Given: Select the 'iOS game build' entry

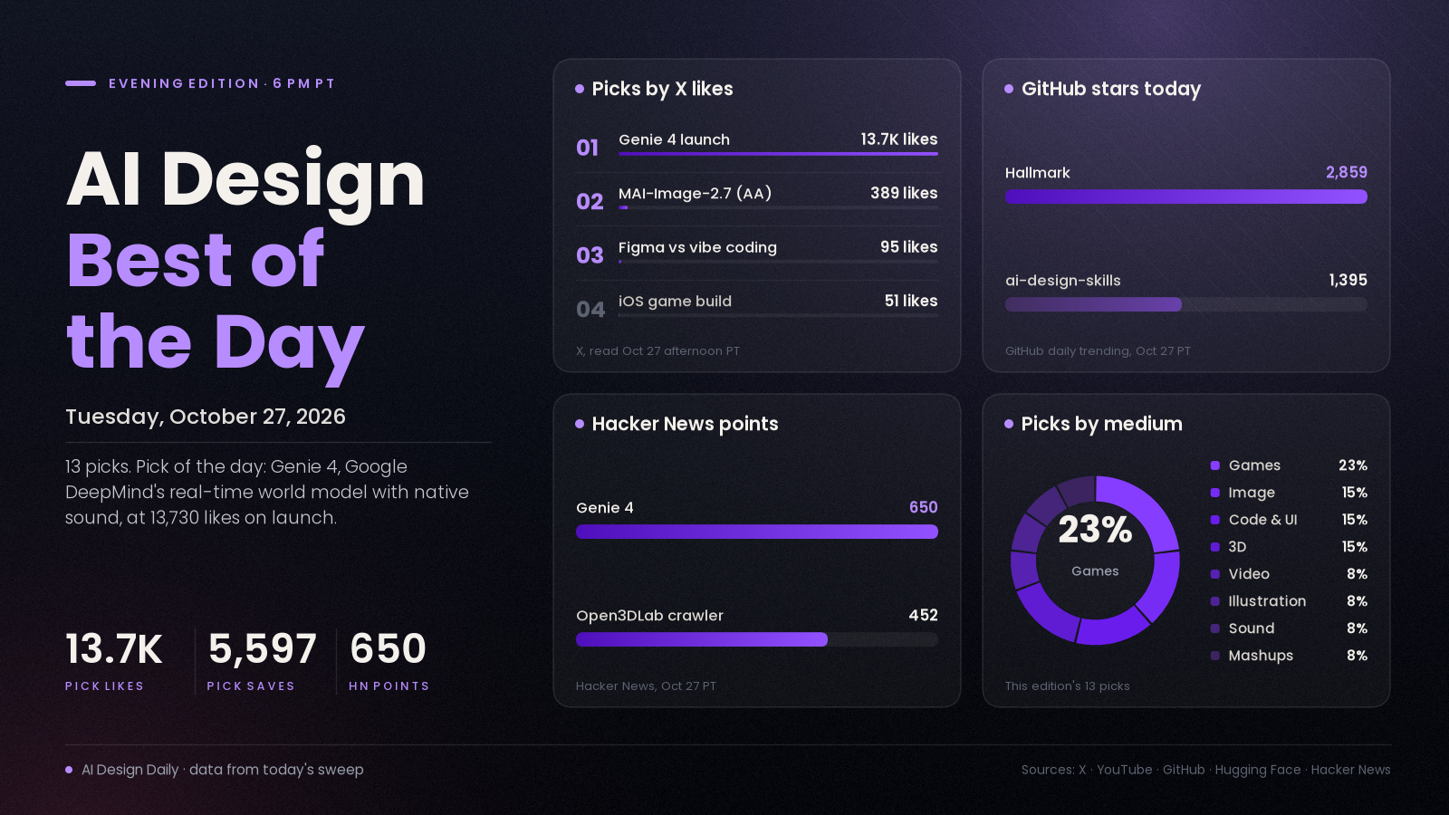Looking at the screenshot, I should [x=756, y=307].
